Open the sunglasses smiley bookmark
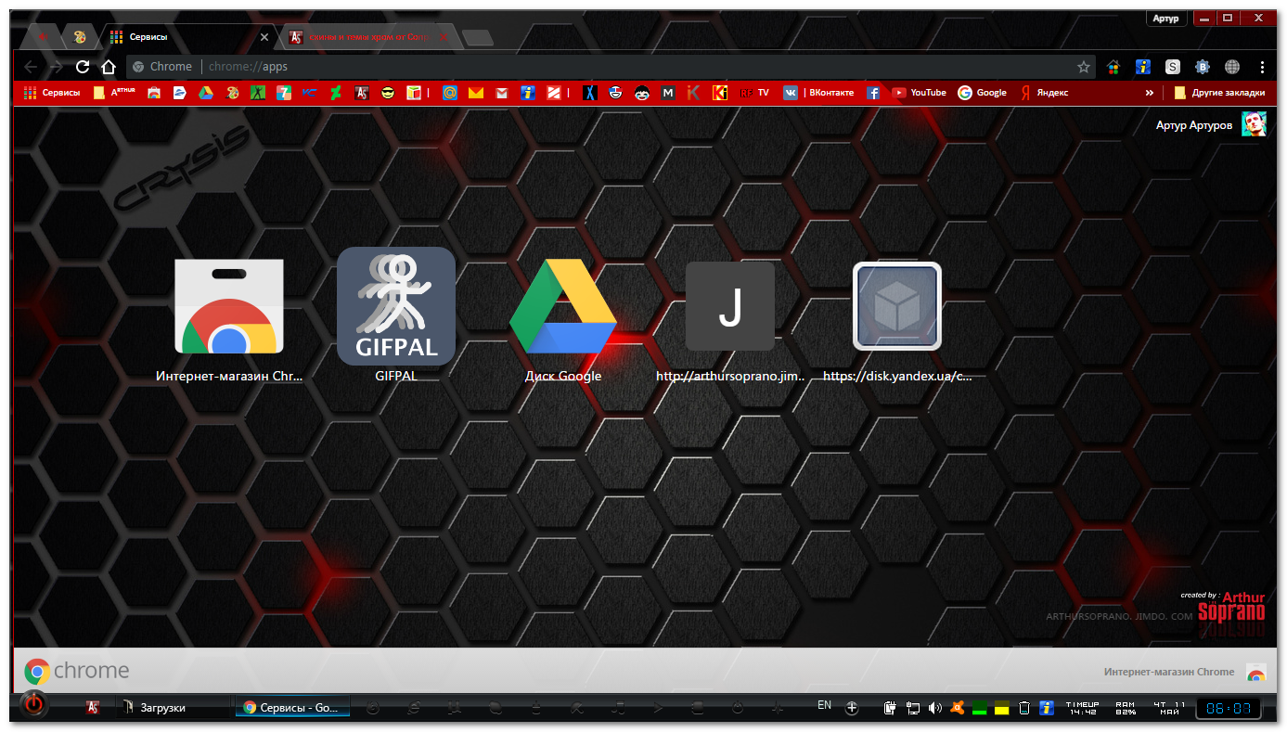This screenshot has width=1287, height=732. point(388,93)
